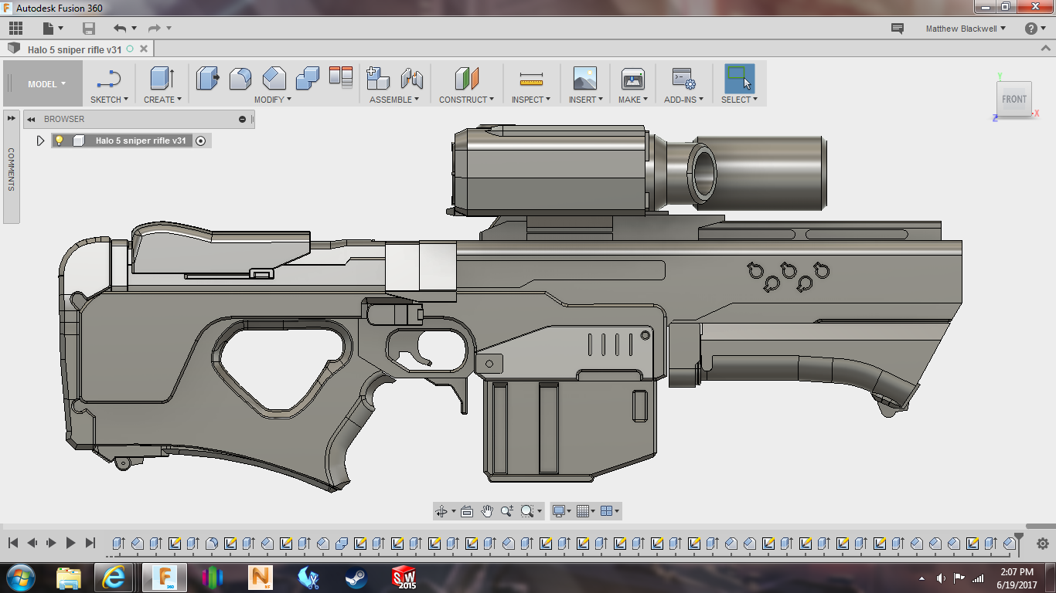
Task: Select the Measure ruler tool
Action: click(x=531, y=78)
